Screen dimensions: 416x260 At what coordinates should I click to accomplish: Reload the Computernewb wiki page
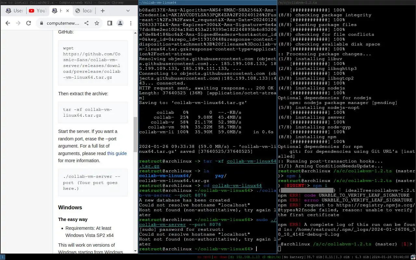(x=29, y=23)
